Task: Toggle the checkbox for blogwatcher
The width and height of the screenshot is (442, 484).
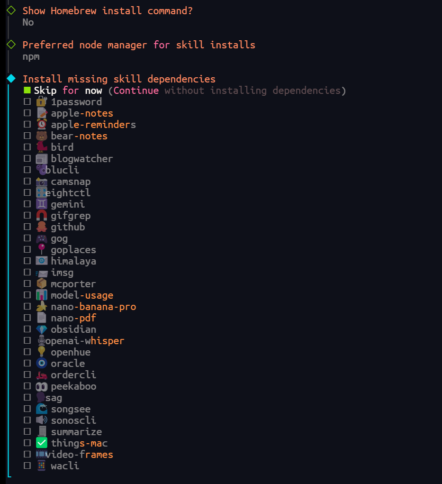Action: [27, 159]
